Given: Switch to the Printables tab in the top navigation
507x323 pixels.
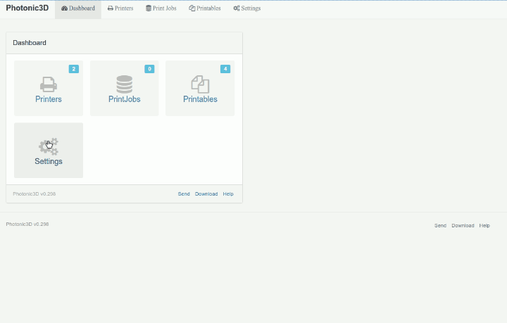Looking at the screenshot, I should [x=205, y=8].
